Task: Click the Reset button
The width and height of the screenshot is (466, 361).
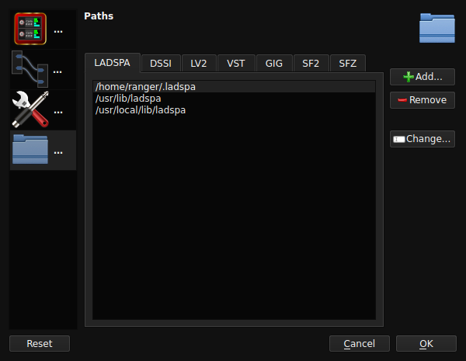Action: [x=40, y=343]
